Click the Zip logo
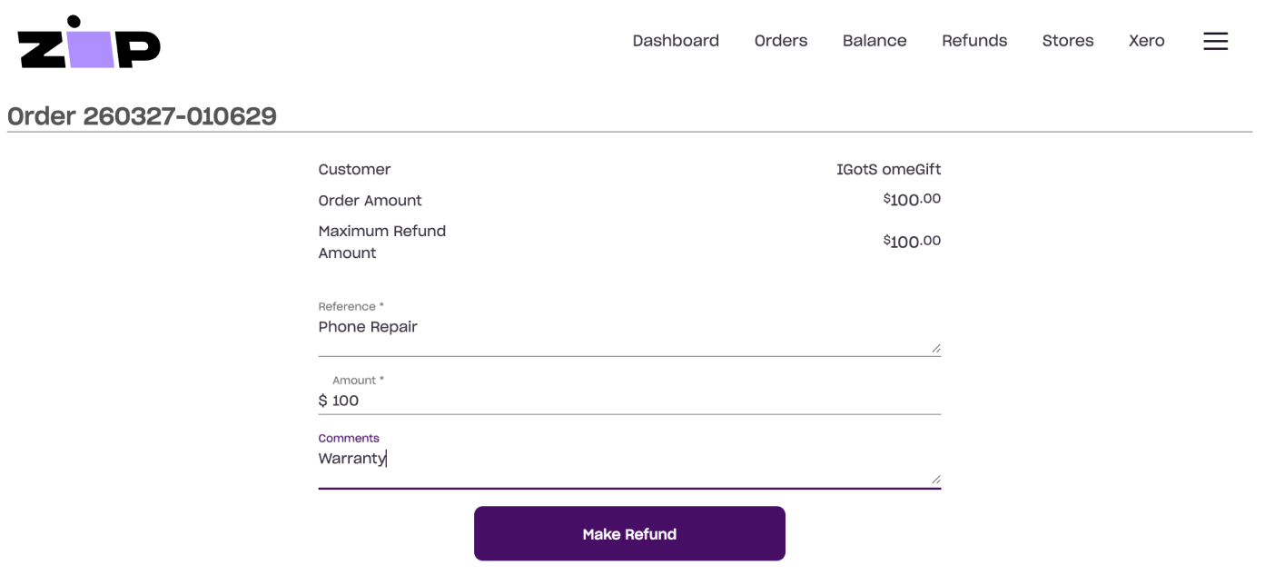This screenshot has width=1265, height=585. point(89,42)
